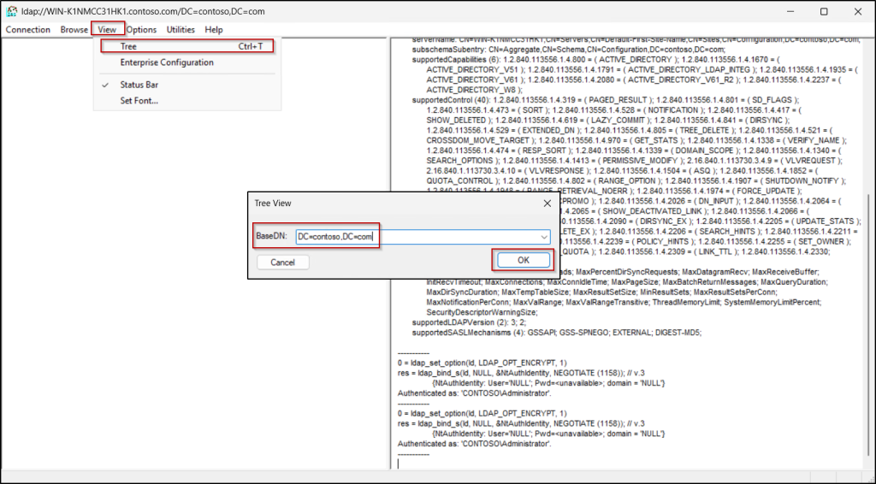Open the Connection menu
Screen dimensions: 876x484
(28, 30)
